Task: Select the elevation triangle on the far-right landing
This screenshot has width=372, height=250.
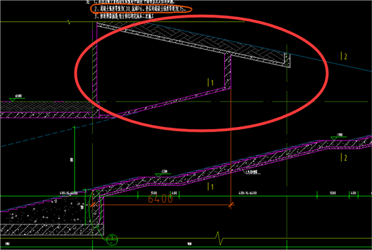Action: (334, 138)
